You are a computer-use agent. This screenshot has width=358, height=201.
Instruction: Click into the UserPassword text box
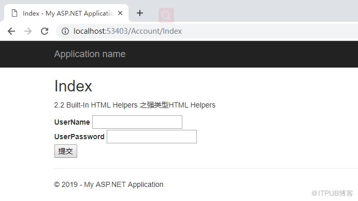pyautogui.click(x=152, y=137)
